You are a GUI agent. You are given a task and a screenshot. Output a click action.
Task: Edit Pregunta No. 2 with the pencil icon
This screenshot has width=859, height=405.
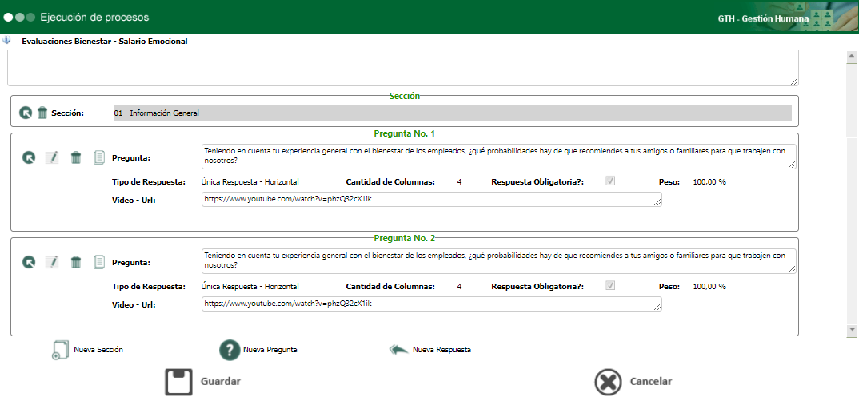pyautogui.click(x=53, y=262)
